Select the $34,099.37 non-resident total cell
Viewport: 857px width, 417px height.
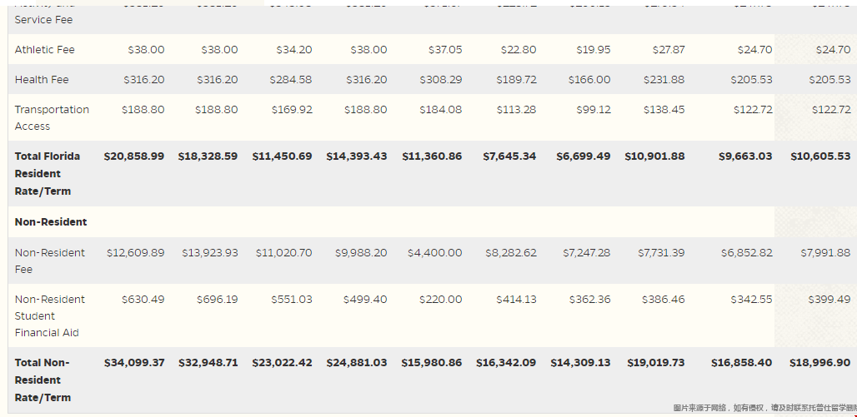click(x=134, y=362)
